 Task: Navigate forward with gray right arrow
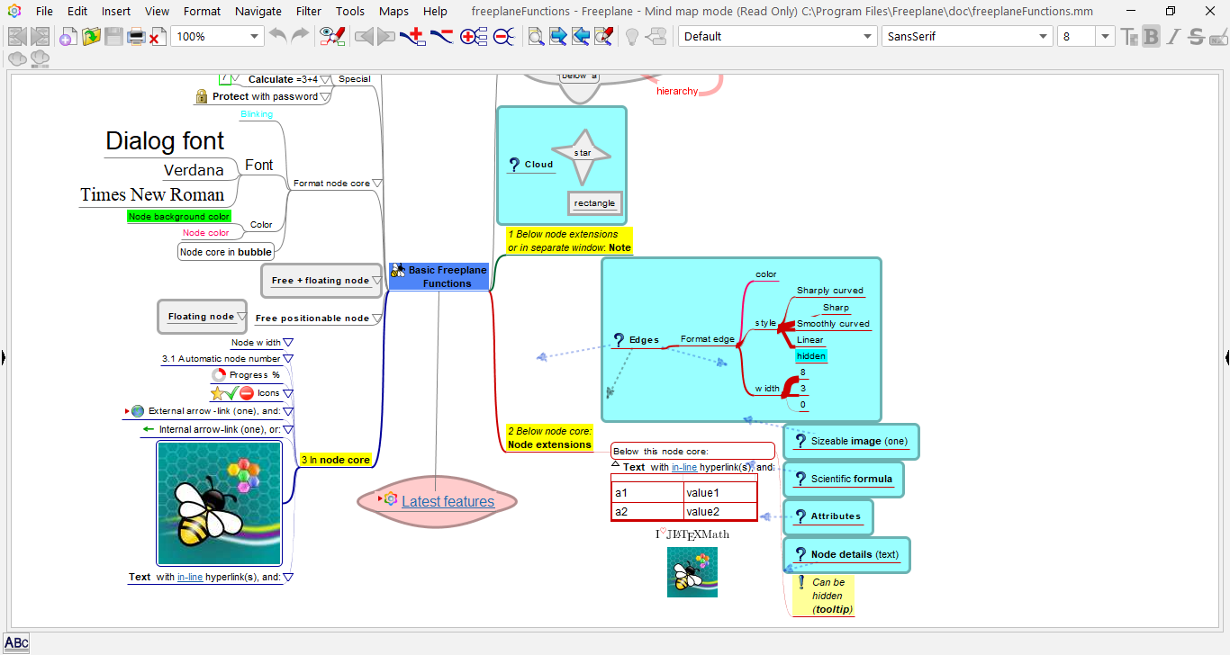(386, 37)
